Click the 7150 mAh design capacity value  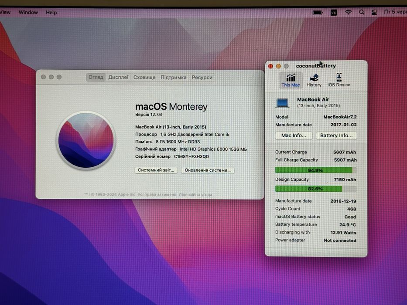(345, 180)
